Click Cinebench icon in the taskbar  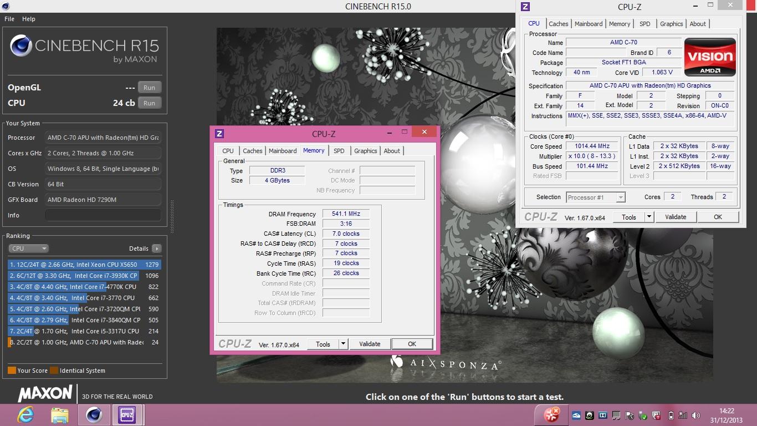coord(94,415)
